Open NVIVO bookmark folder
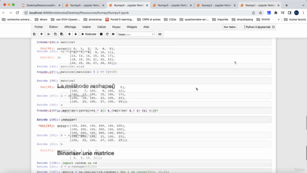Image resolution: width=307 pixels, height=173 pixels. coord(263,19)
